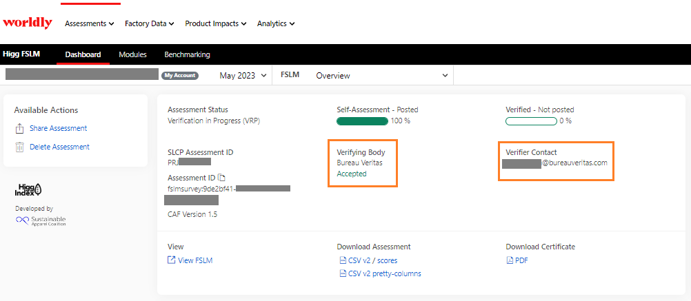Click the PDF file icon under Download Certificate
The height and width of the screenshot is (301, 691).
pyautogui.click(x=510, y=260)
